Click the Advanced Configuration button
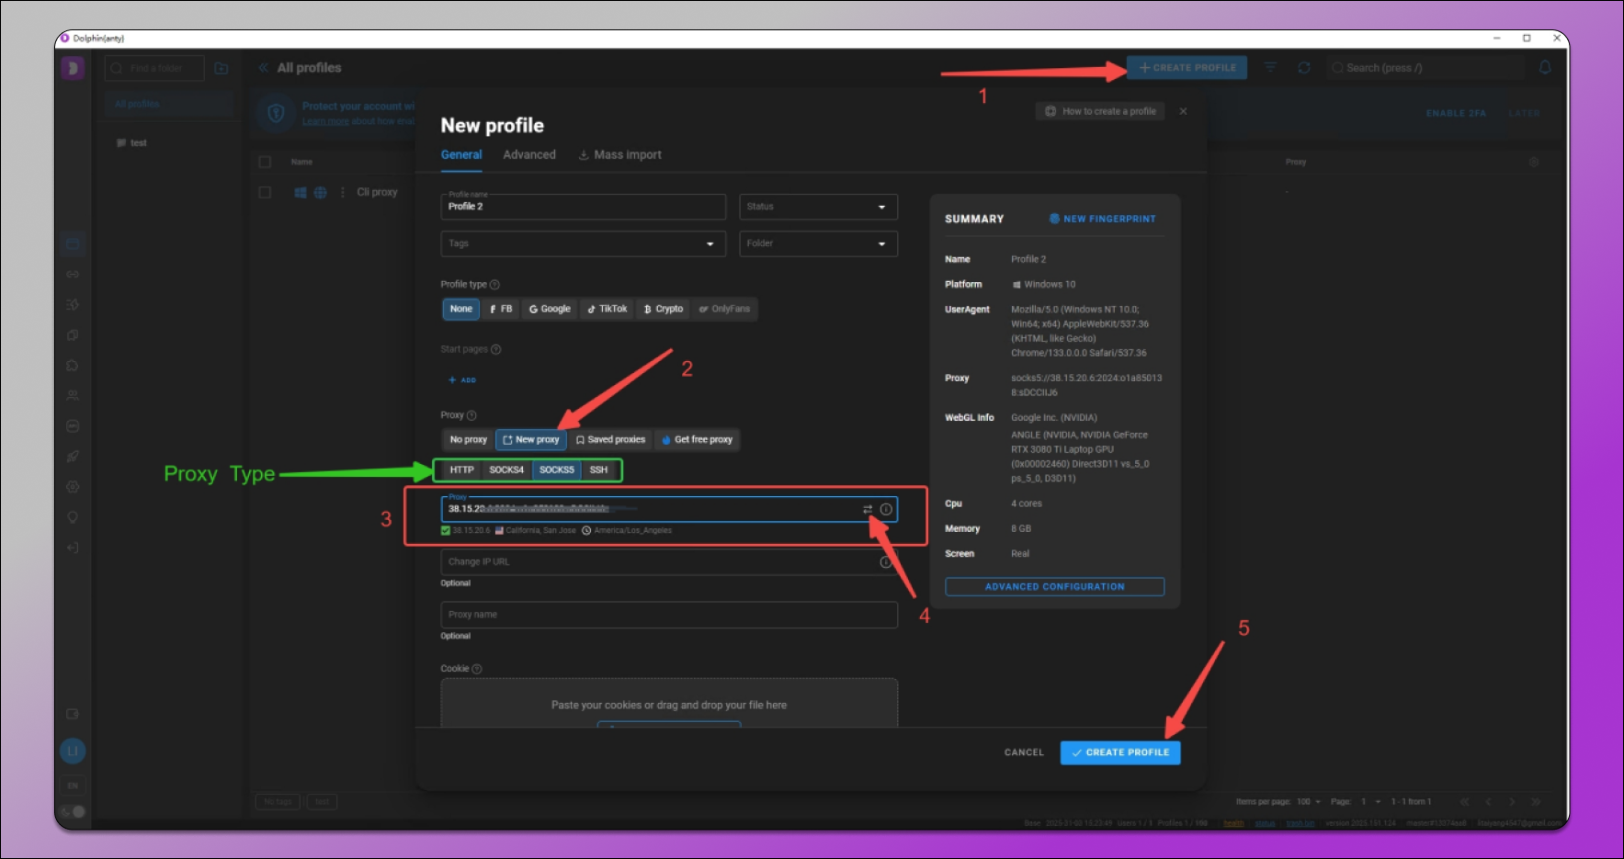Viewport: 1624px width, 859px height. pos(1055,587)
